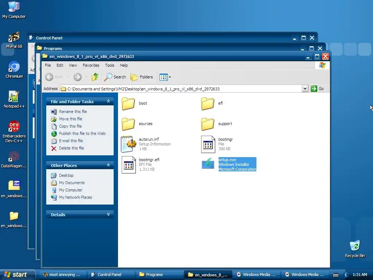This screenshot has height=280, width=373.
Task: Select the en_windows folder on desktop
Action: pos(13,219)
